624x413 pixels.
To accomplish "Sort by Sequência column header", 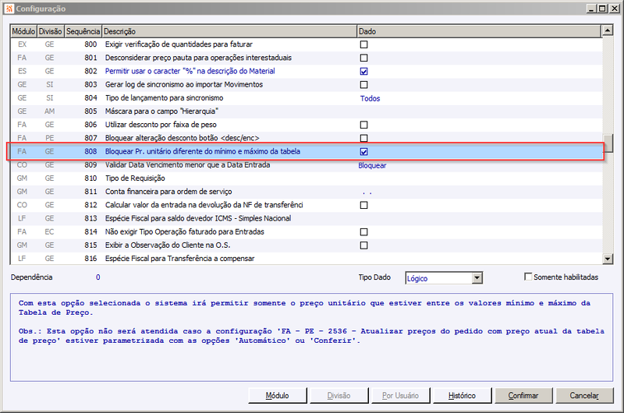I will pos(83,31).
